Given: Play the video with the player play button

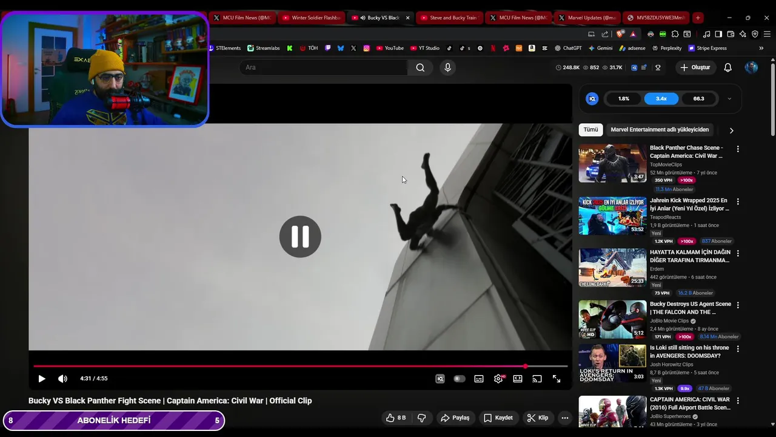Looking at the screenshot, I should coord(42,379).
